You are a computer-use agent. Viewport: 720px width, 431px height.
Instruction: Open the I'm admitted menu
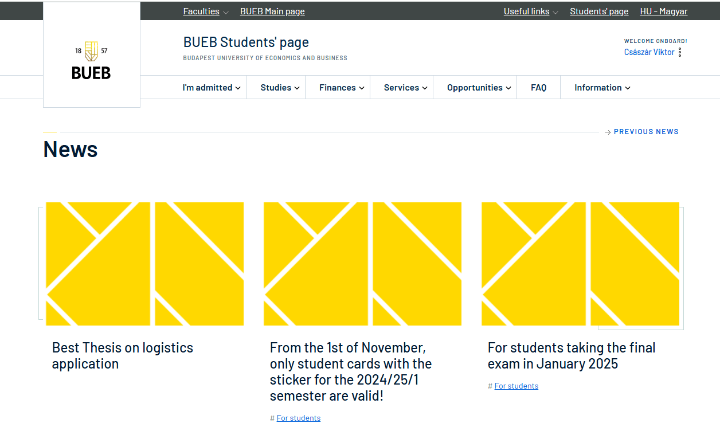[x=212, y=88]
